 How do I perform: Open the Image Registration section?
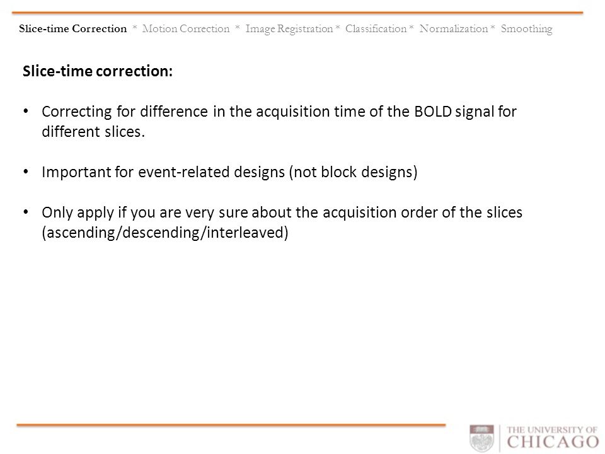[x=289, y=29]
